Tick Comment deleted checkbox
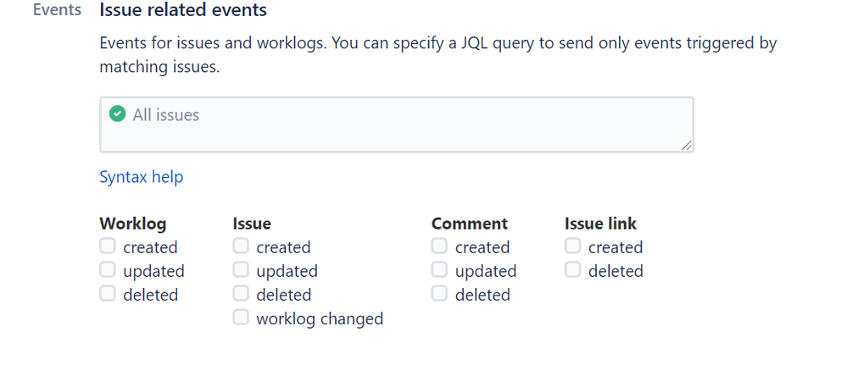This screenshot has width=847, height=365. pyautogui.click(x=439, y=294)
